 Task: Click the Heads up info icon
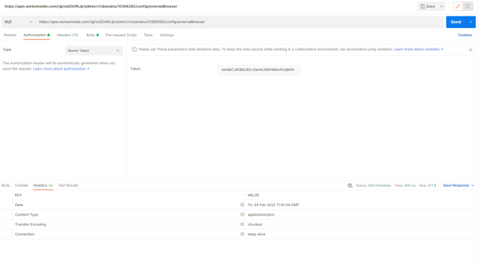[135, 49]
